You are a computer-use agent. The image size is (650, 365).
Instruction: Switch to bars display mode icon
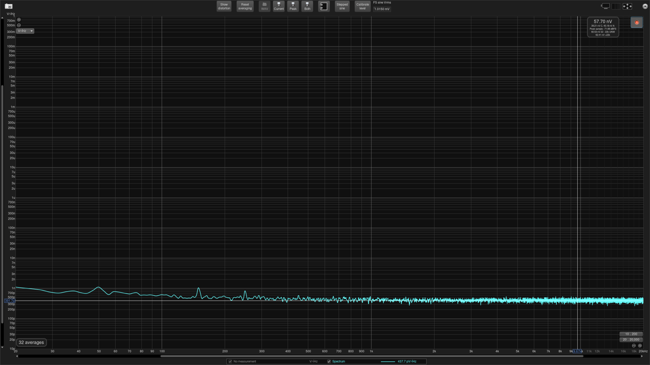coord(616,6)
